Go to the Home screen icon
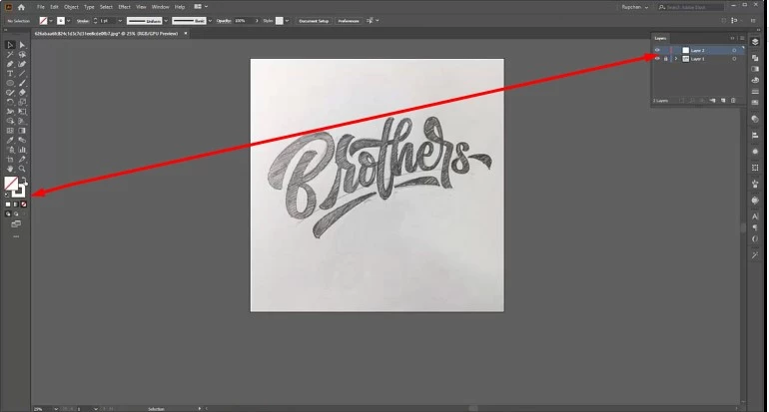769x412 pixels. click(21, 7)
